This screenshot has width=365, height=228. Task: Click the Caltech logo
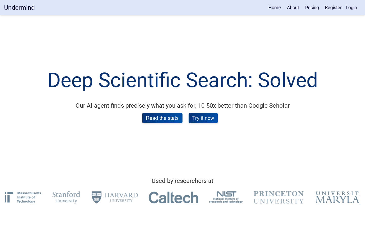[173, 198]
